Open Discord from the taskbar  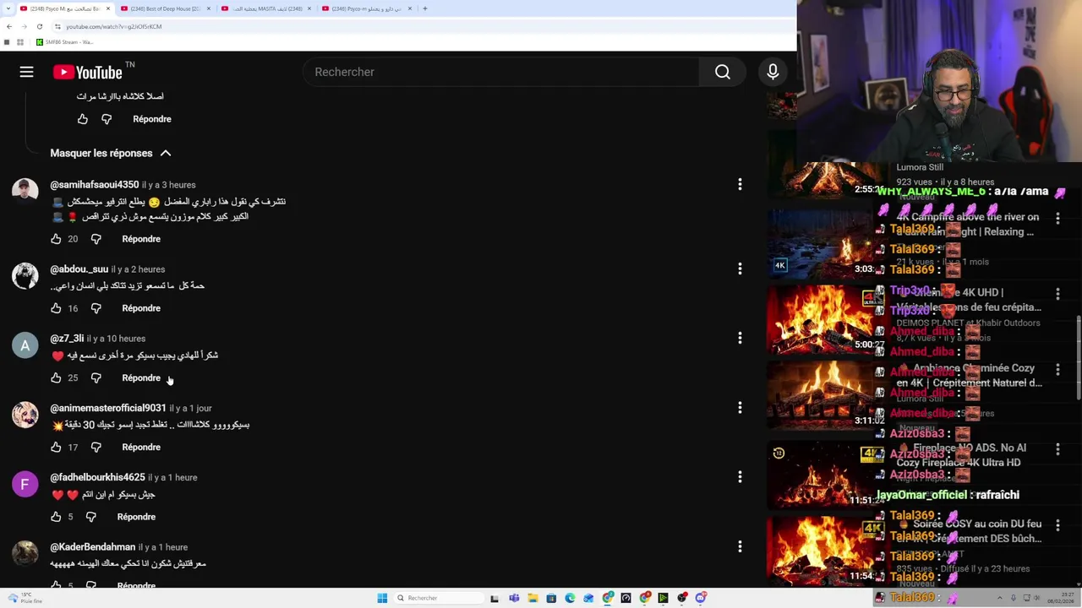[701, 598]
